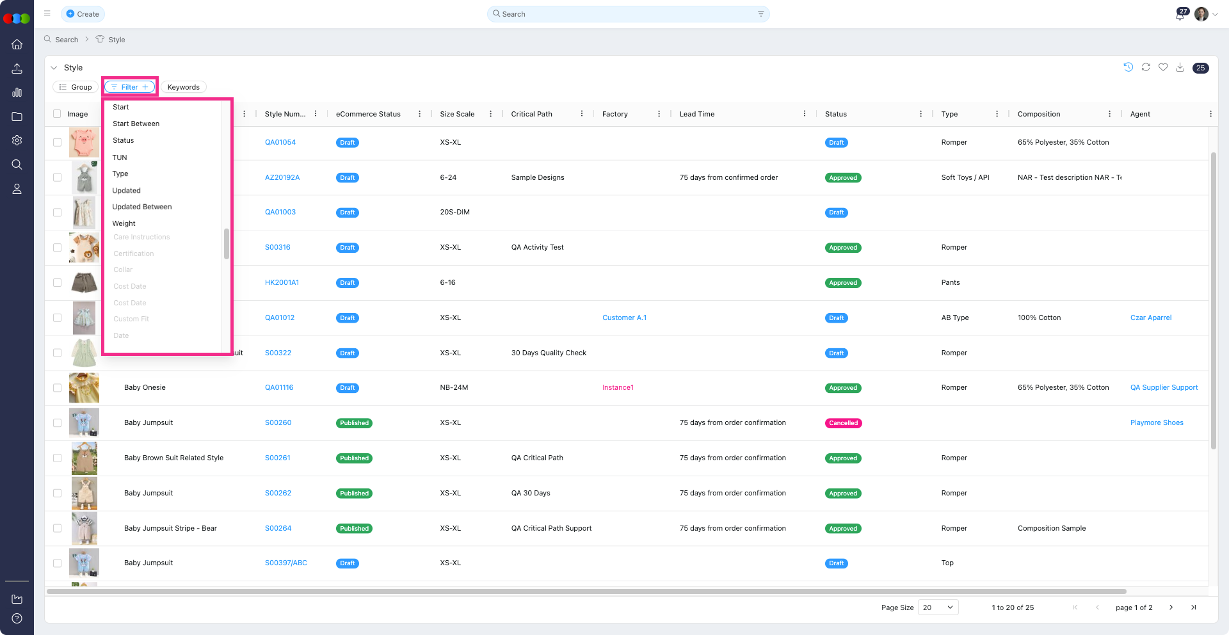Open style S00316 link
The height and width of the screenshot is (635, 1229).
point(277,247)
